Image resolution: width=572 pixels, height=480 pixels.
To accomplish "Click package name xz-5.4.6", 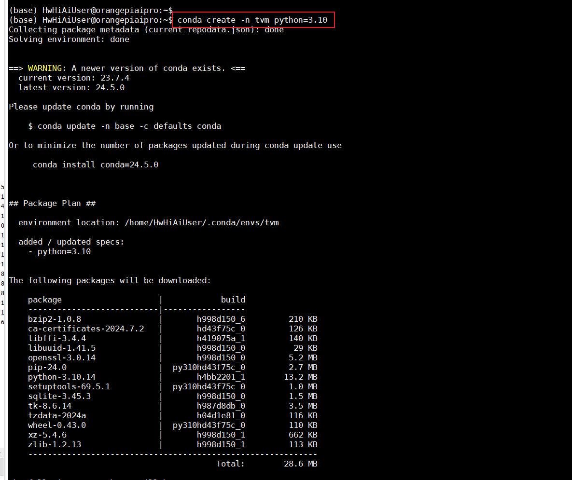I will 47,435.
